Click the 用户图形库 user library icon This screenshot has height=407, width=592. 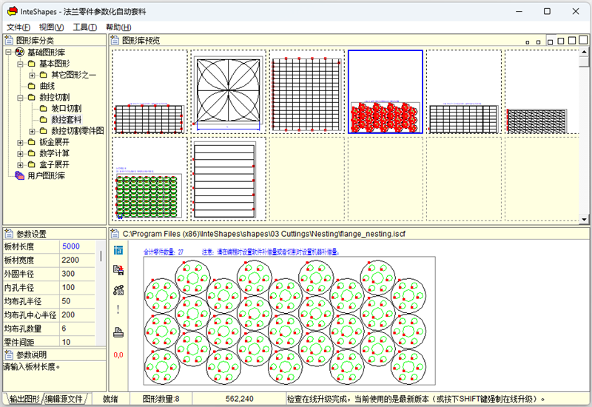pyautogui.click(x=19, y=175)
